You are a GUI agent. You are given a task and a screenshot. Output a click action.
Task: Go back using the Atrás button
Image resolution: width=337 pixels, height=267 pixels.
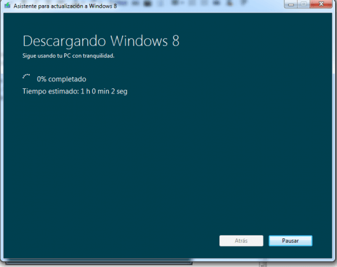click(x=241, y=240)
